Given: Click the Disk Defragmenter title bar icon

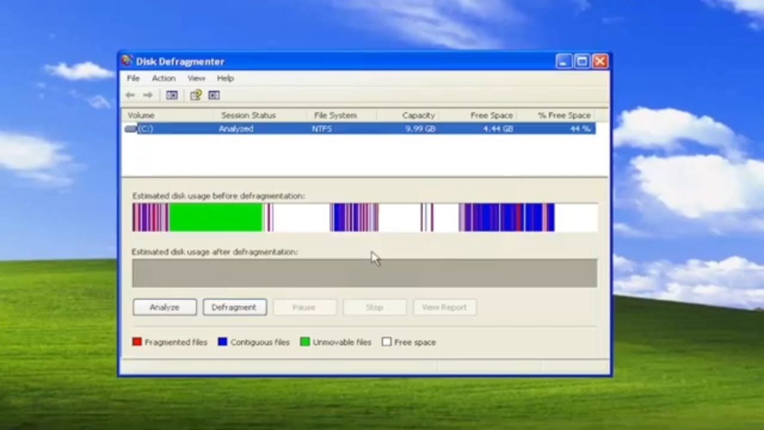Looking at the screenshot, I should pos(127,61).
